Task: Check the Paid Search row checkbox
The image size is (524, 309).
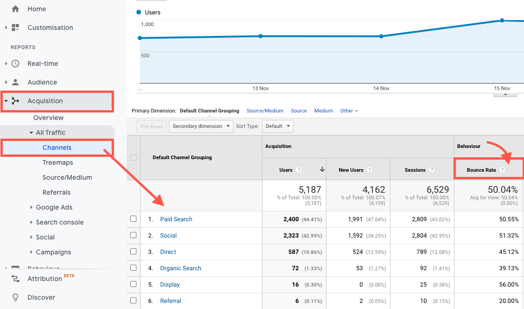Action: tap(132, 219)
